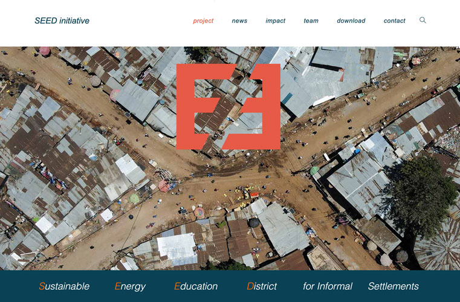Screen dimensions: 460x302
Task: Click Education in the footer banner
Action: pyautogui.click(x=196, y=286)
